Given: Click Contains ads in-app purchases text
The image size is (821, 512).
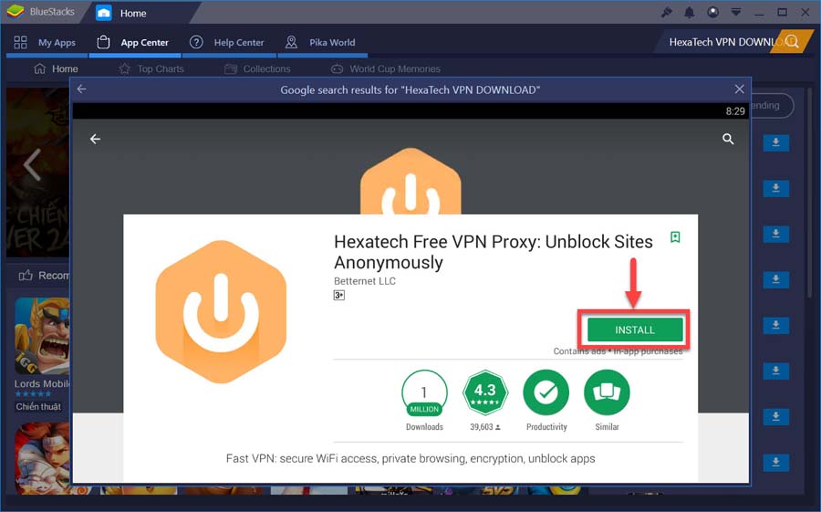Looking at the screenshot, I should click(618, 351).
